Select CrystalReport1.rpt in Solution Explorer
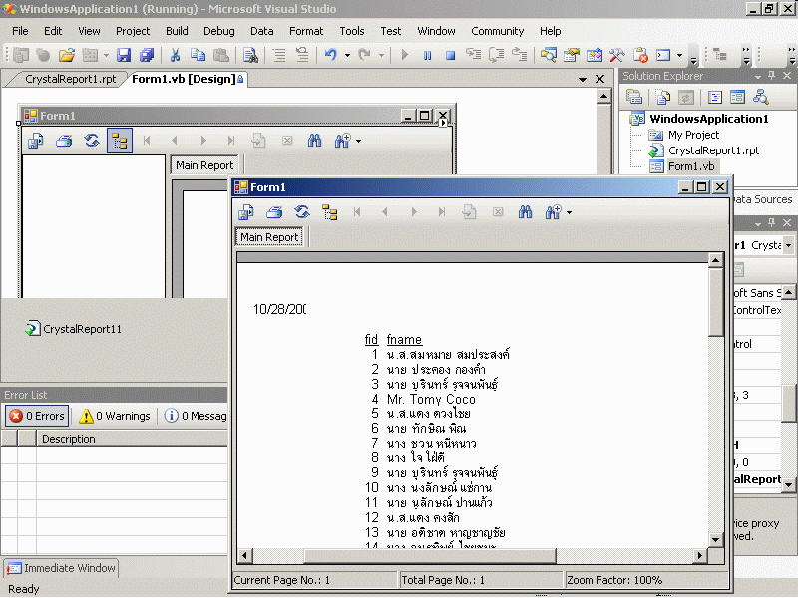Screen dimensions: 798x598 712,150
